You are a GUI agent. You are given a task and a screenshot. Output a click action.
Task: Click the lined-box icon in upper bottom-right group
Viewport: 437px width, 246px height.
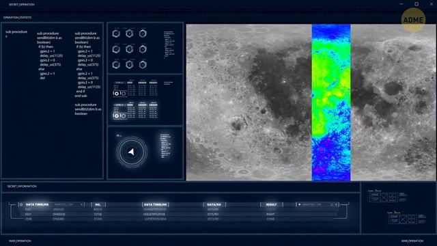tap(375, 197)
